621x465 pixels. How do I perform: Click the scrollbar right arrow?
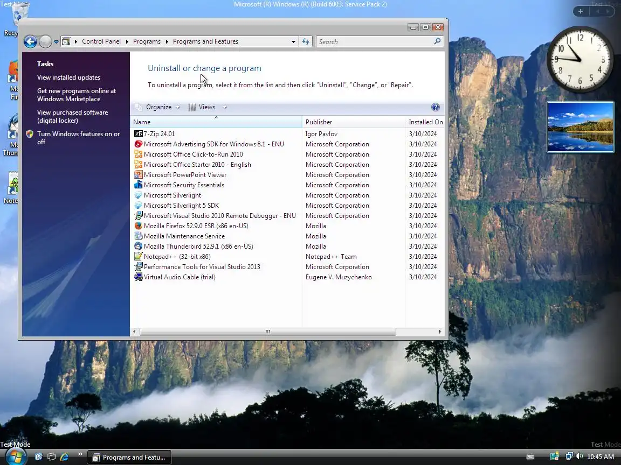440,332
